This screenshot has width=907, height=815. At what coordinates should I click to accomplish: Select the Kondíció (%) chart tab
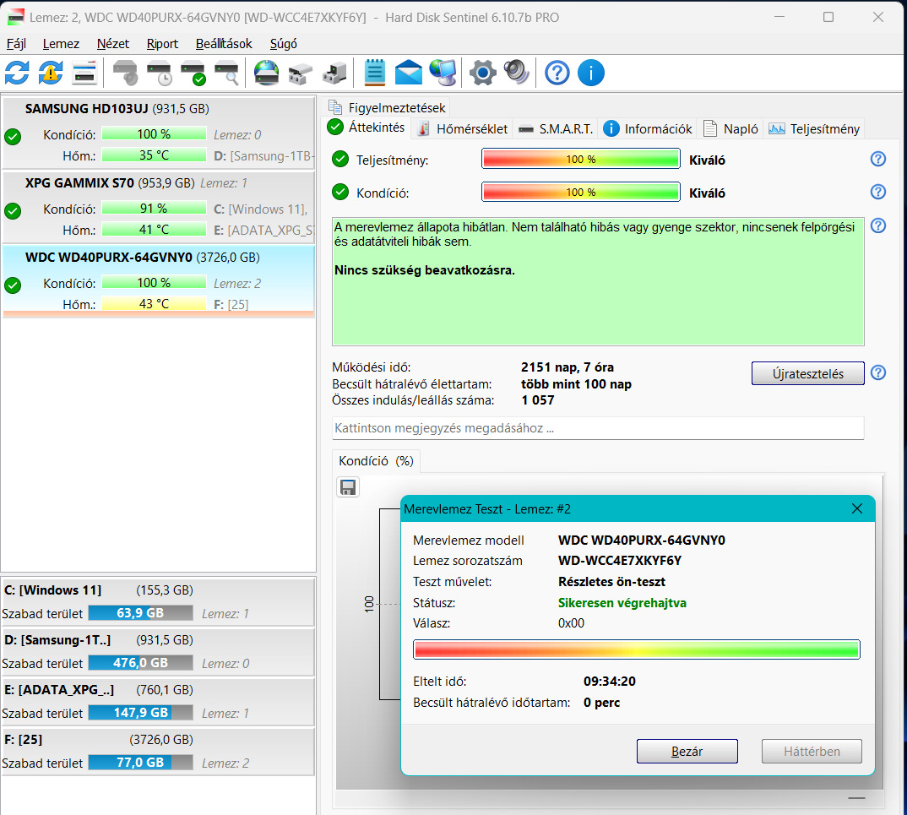[x=376, y=461]
